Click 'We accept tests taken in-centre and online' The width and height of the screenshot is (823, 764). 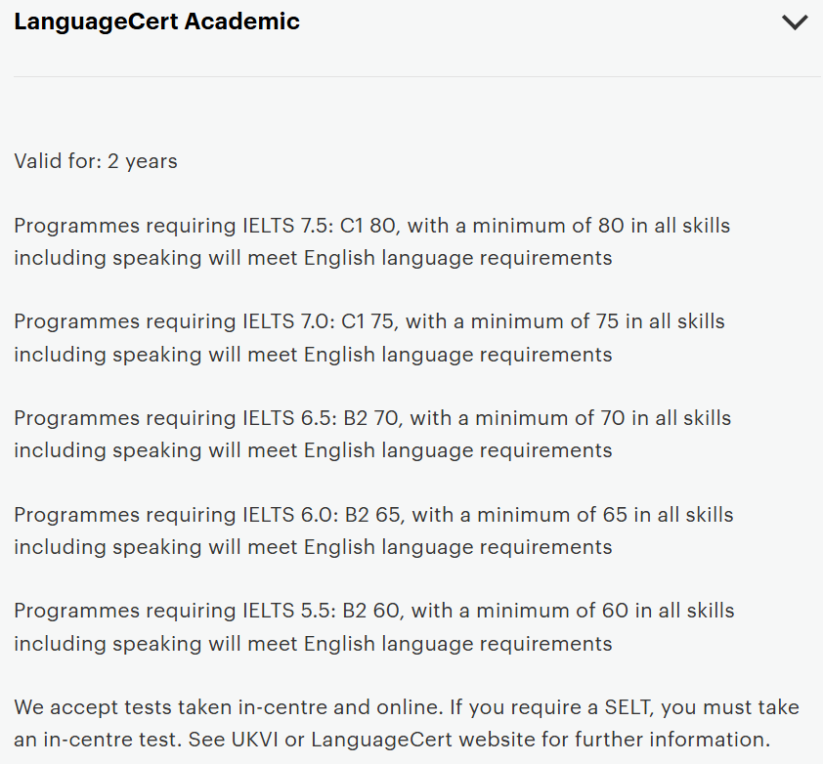(x=206, y=707)
